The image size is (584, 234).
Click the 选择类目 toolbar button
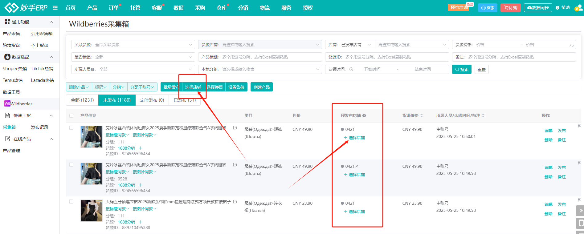[215, 87]
